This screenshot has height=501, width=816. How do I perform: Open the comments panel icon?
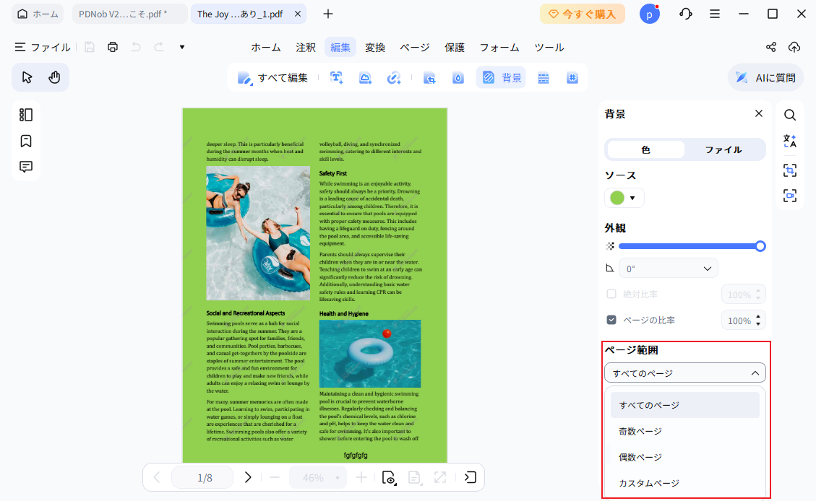26,167
